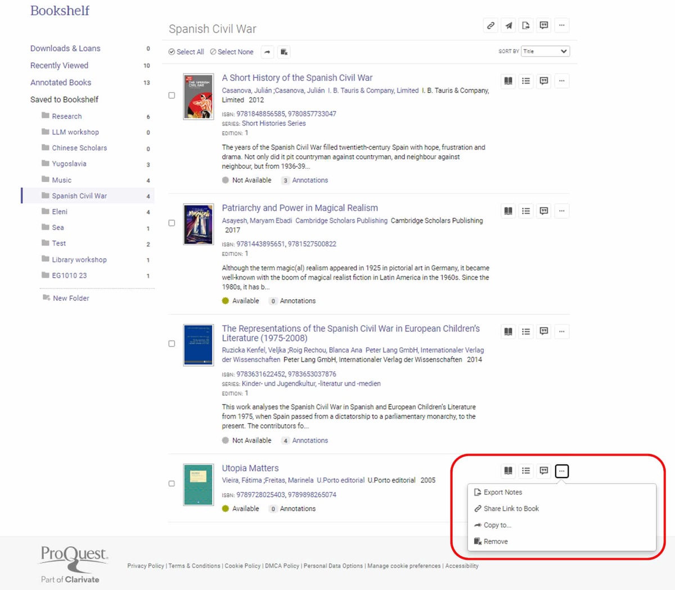Screen dimensions: 675x590
Task: Tick the checkbox next to Utopia Matters
Action: 172,483
